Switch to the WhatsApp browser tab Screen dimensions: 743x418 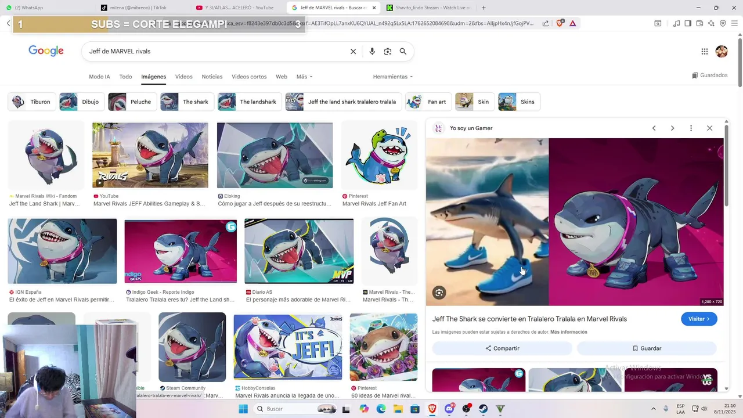[x=46, y=8]
